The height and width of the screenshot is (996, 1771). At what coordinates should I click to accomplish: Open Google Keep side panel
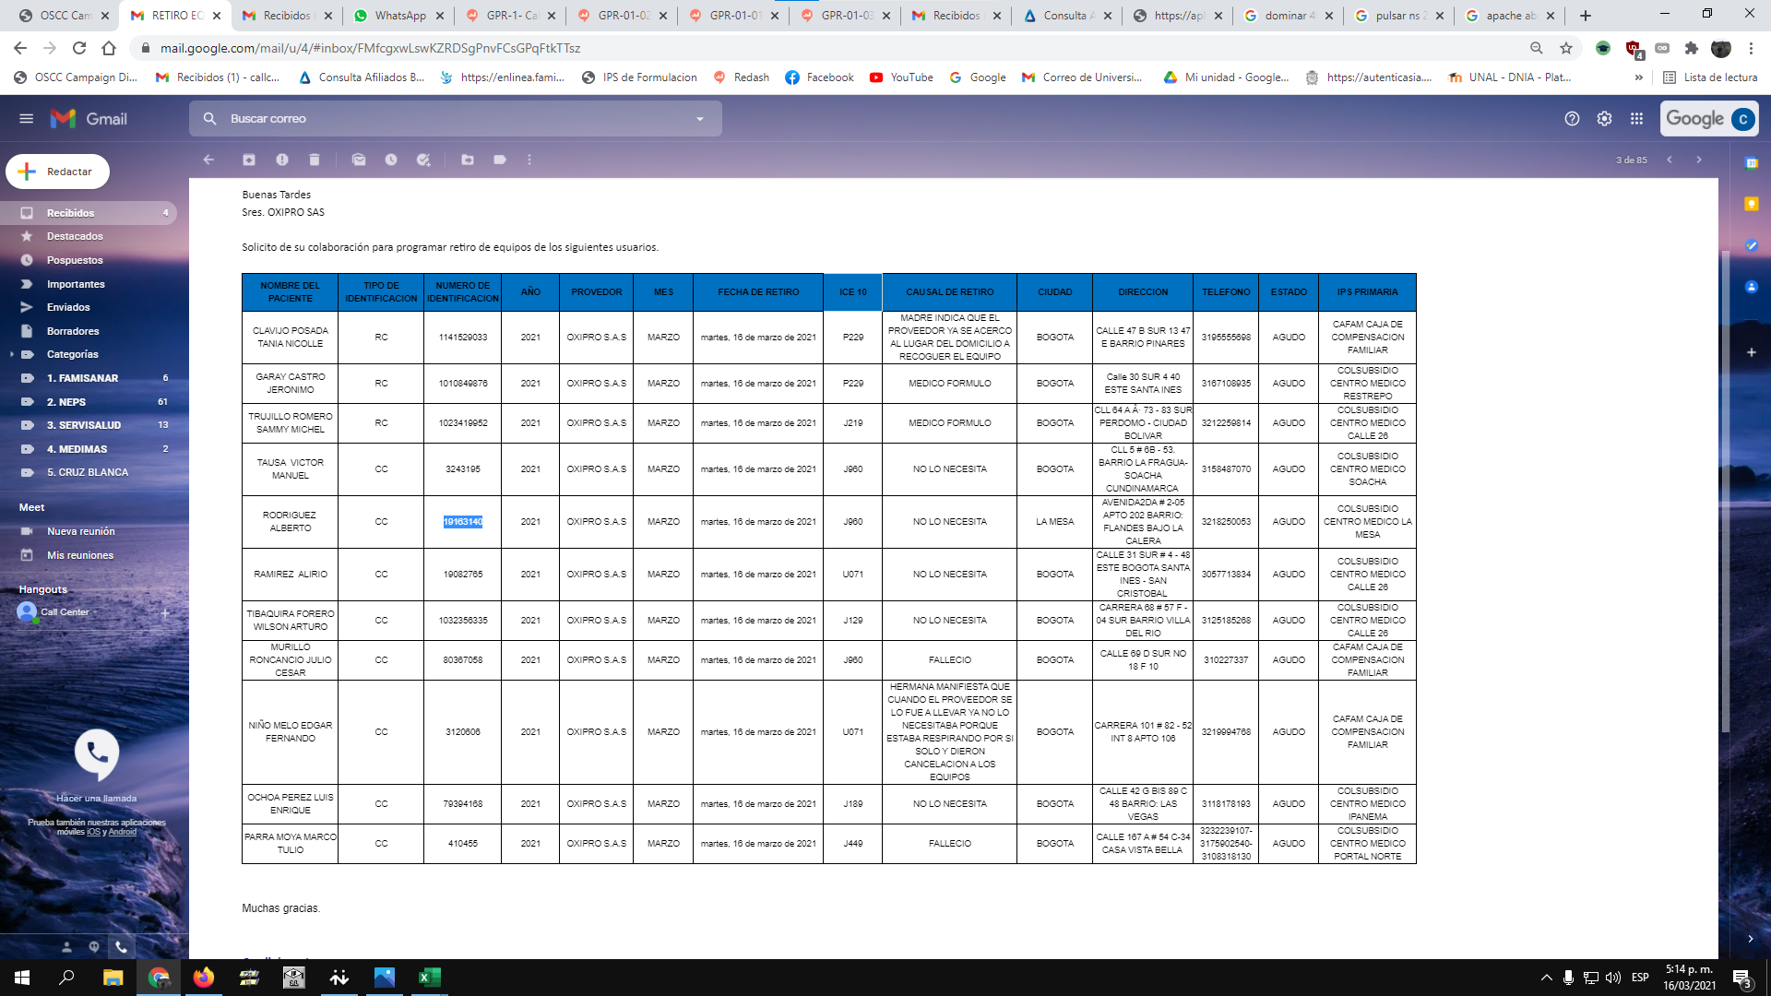1752,204
